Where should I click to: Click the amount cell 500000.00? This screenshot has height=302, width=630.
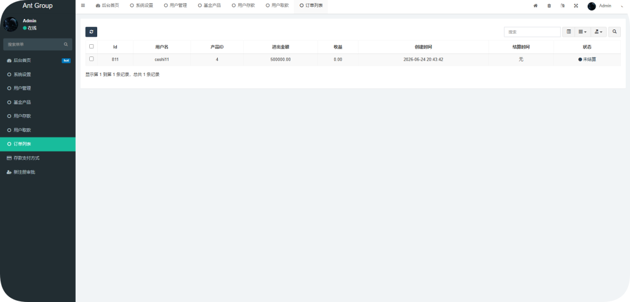[281, 60]
